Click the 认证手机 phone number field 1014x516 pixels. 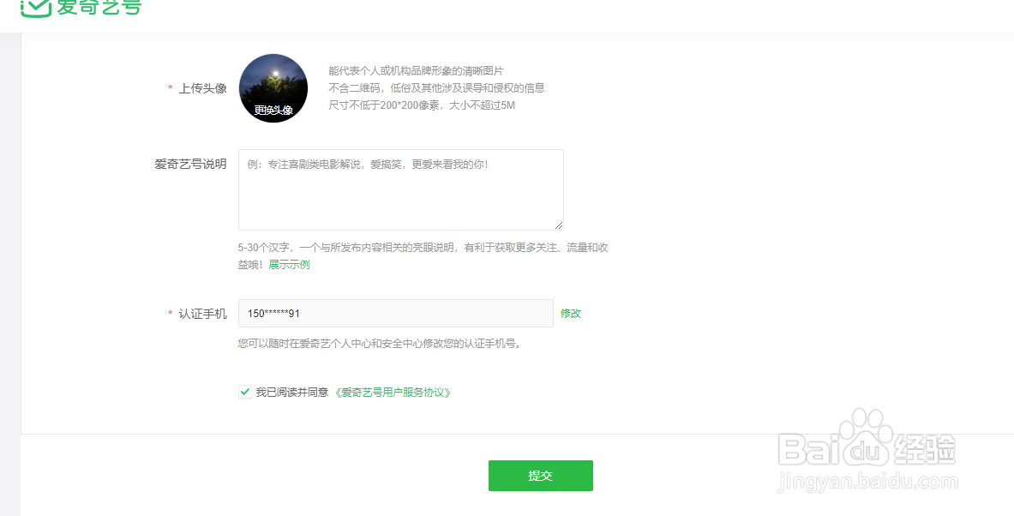pos(396,314)
